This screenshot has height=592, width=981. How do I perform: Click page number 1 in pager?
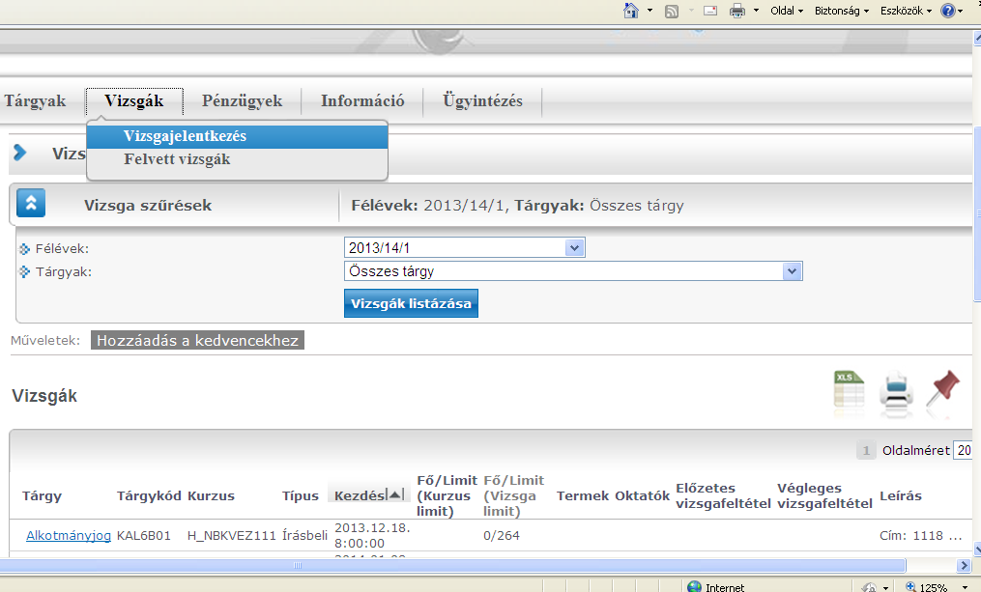[x=866, y=450]
